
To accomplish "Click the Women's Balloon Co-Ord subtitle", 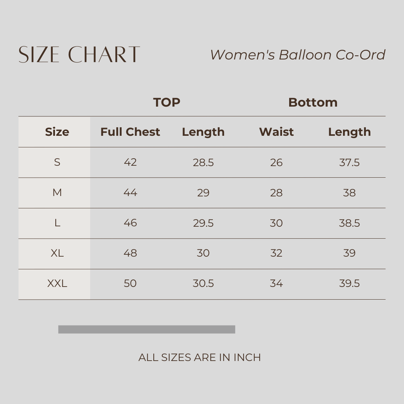I will [x=297, y=55].
